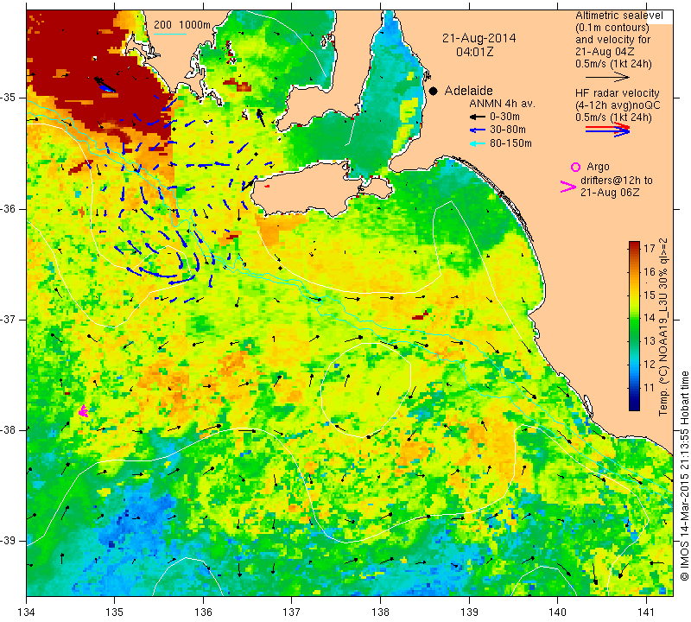The height and width of the screenshot is (622, 691).
Task: Click the white closed sea-level contour near 138°E
Action: coord(365,390)
